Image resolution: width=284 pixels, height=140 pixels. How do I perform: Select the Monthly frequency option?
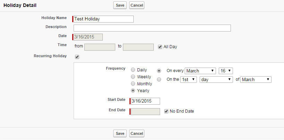point(133,84)
